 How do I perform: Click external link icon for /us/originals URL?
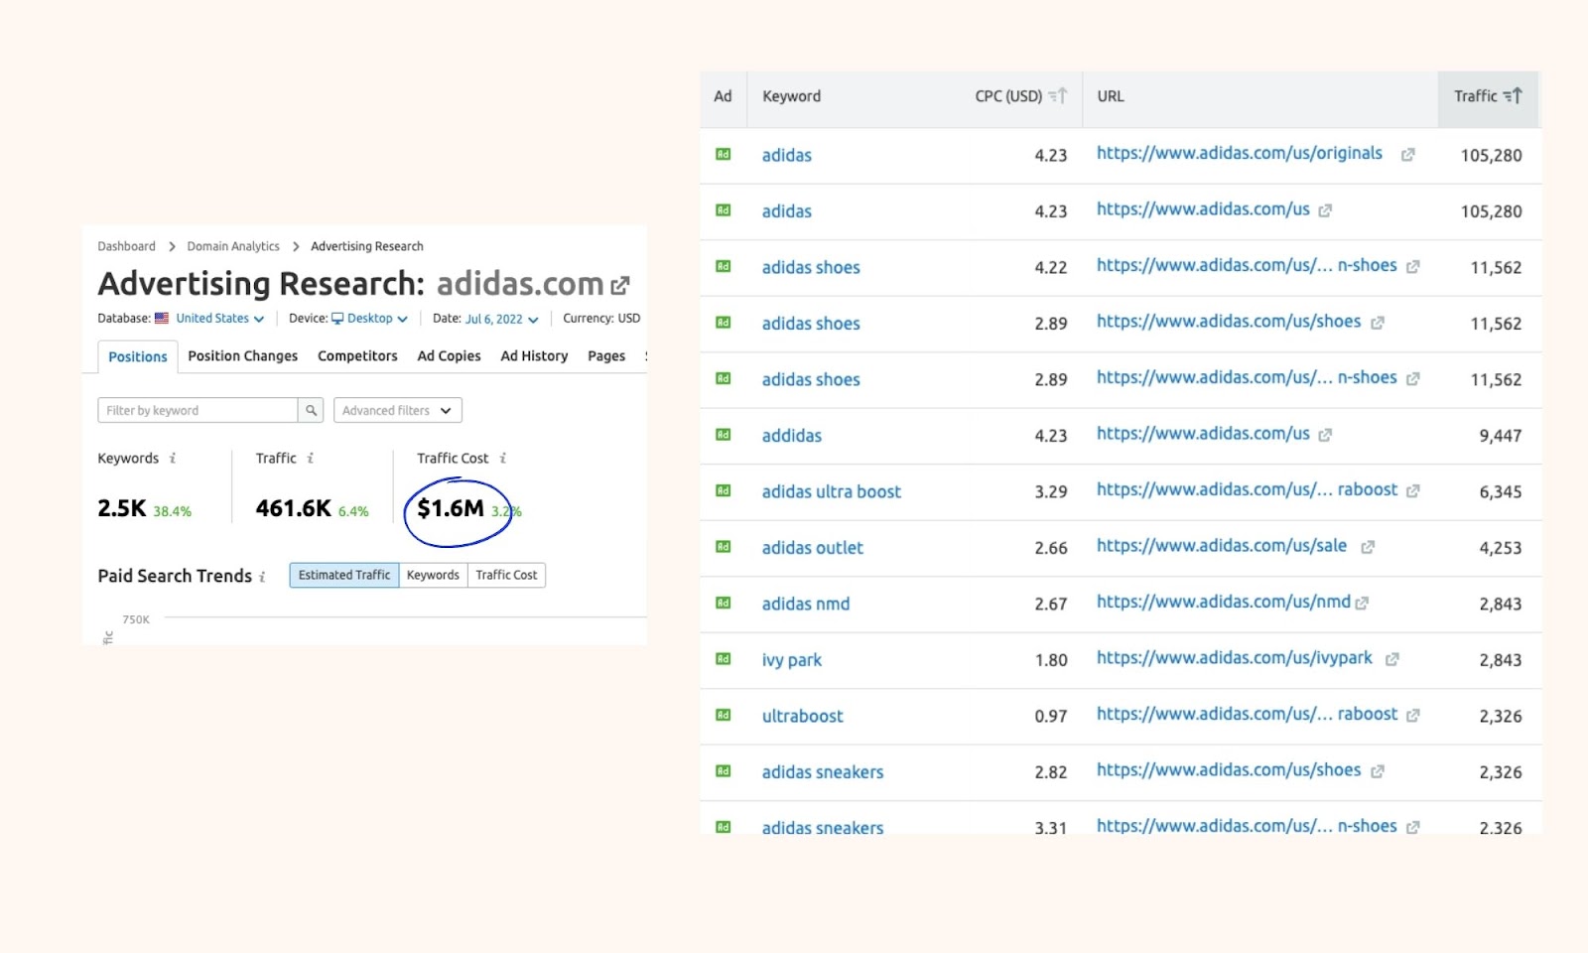tap(1407, 155)
